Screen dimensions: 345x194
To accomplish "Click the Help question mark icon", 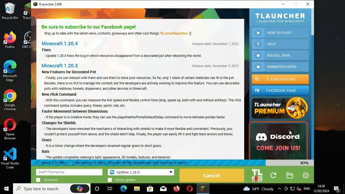I will click(x=258, y=44).
